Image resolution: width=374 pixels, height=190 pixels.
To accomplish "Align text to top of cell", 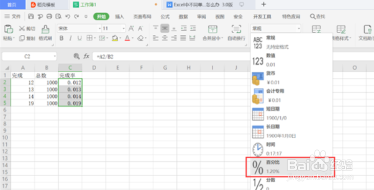I will (156, 28).
